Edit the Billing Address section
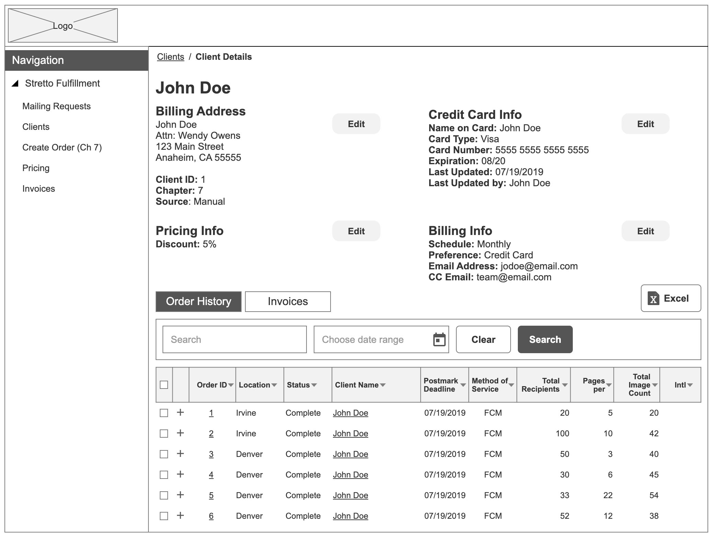 356,124
